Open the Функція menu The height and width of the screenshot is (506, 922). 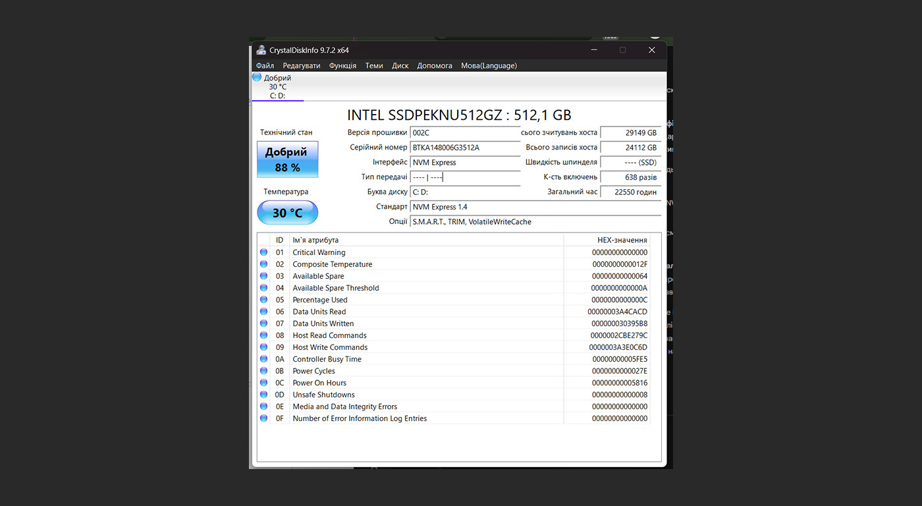pos(342,66)
